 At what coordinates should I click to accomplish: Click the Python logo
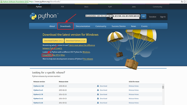point(44,16)
